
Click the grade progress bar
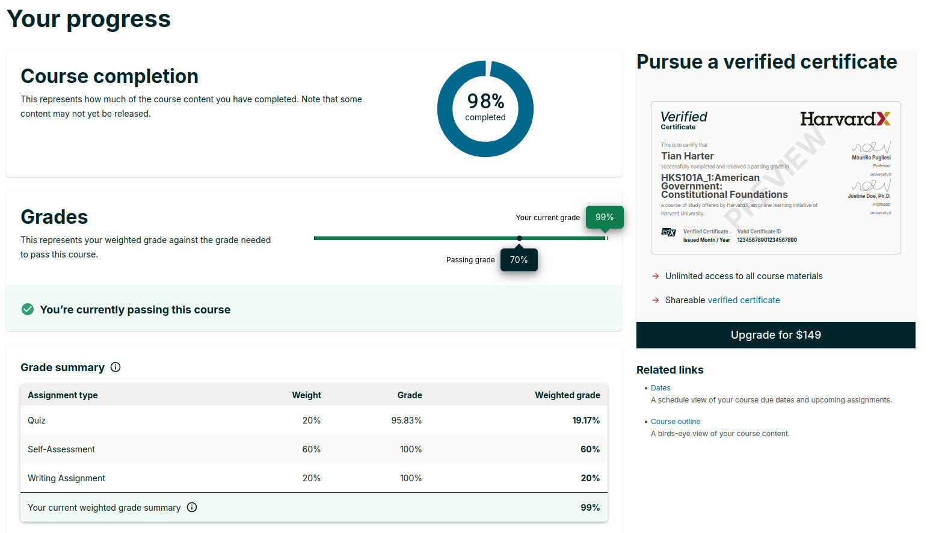pos(461,238)
